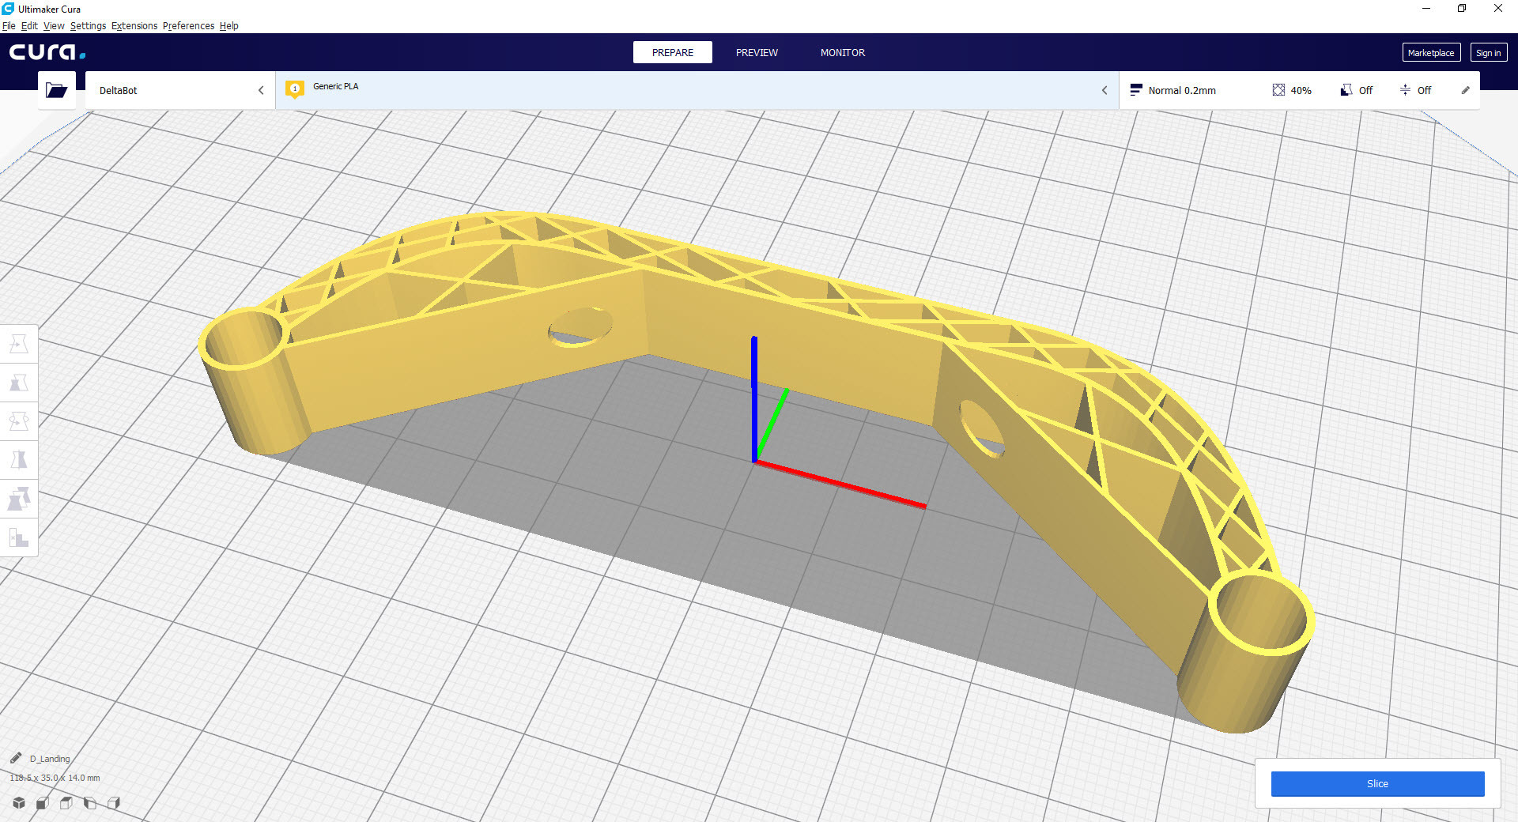Click the blue Slice button
The image size is (1518, 822).
1377,783
